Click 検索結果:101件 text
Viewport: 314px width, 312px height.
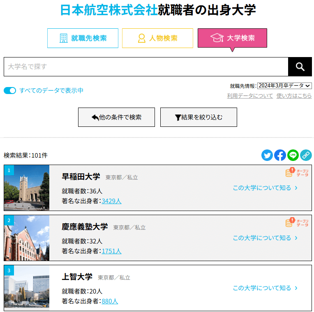(25, 156)
